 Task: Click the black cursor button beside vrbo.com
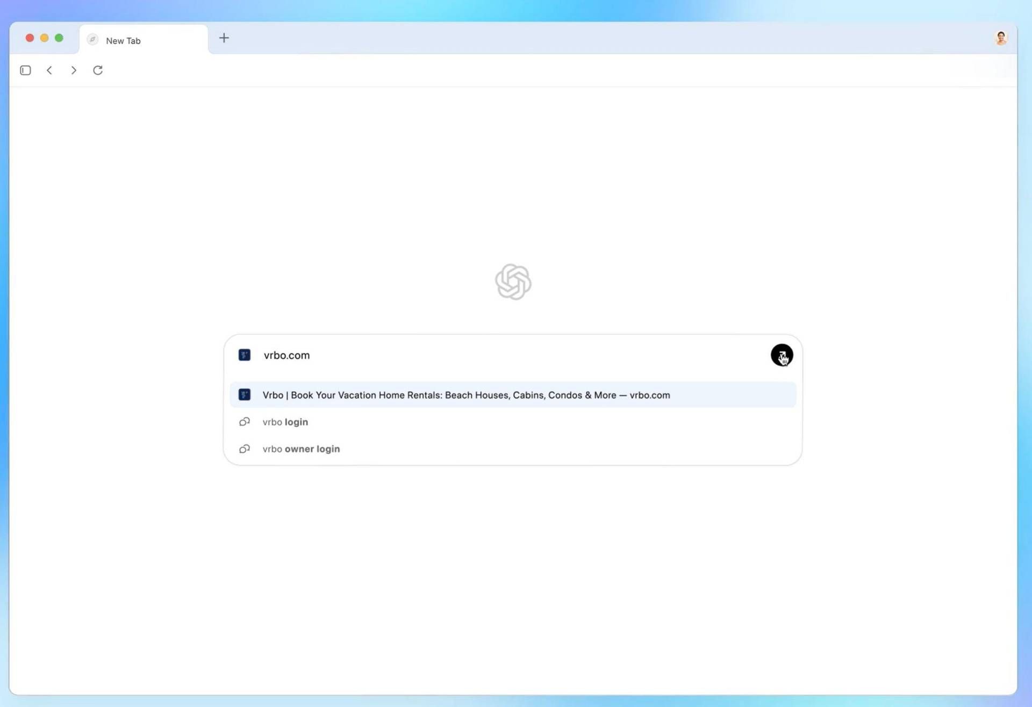(782, 355)
